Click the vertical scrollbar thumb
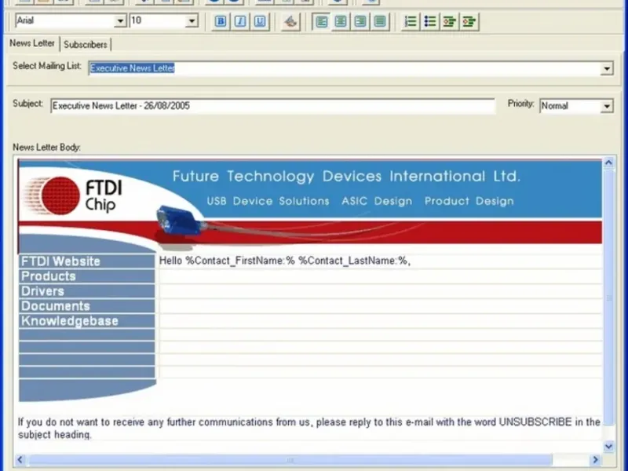628x471 pixels. coord(609,298)
